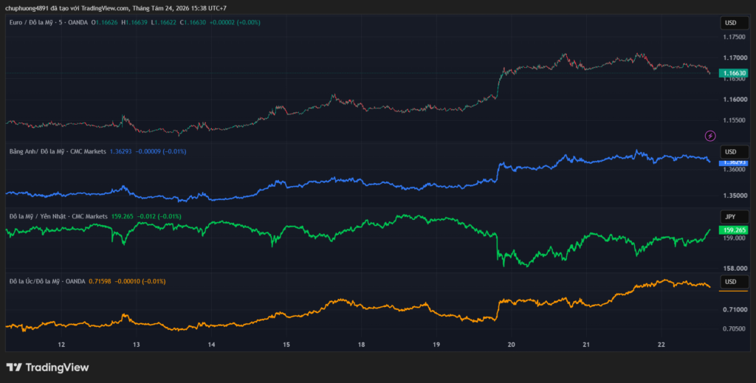The image size is (756, 383).
Task: Click the close value C1.16630
Action: (193, 22)
